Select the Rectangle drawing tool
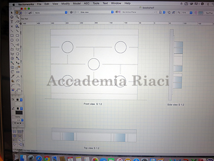This screenshot has height=161, width=214. (12, 36)
